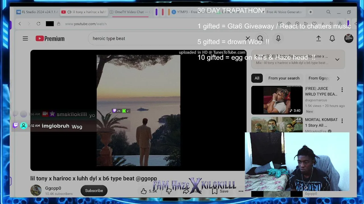Open a new browser tab
Image resolution: width=364 pixels, height=204 pixels.
pyautogui.click(x=311, y=12)
